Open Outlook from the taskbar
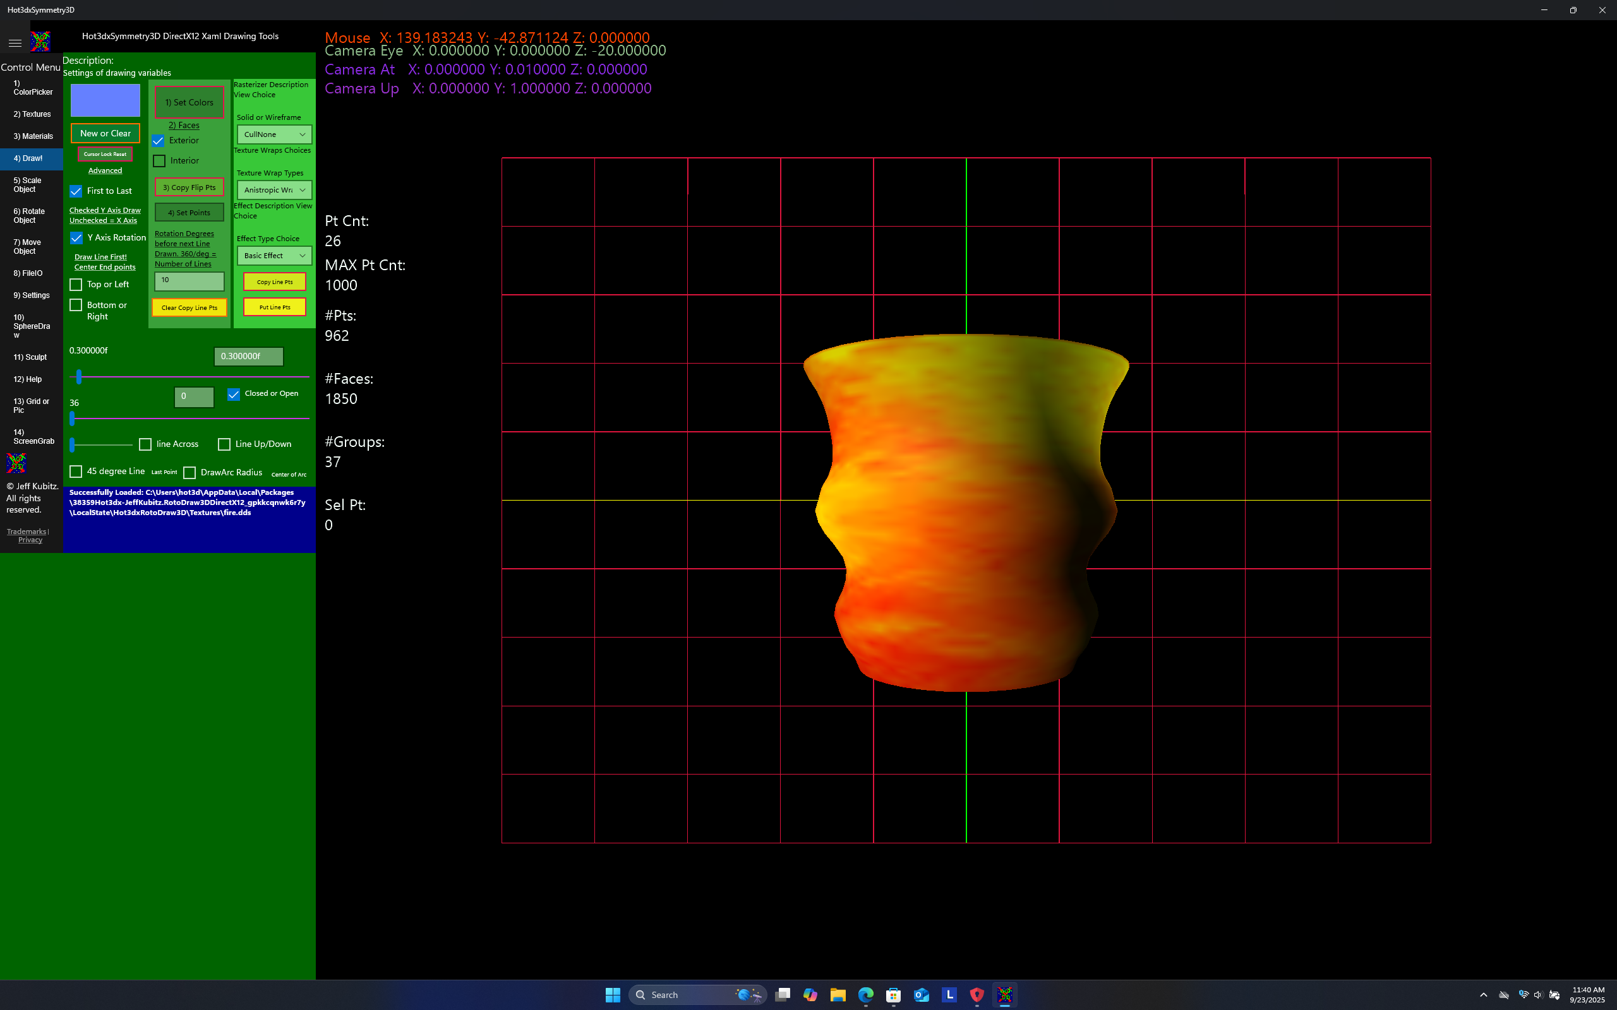The image size is (1617, 1010). [922, 995]
